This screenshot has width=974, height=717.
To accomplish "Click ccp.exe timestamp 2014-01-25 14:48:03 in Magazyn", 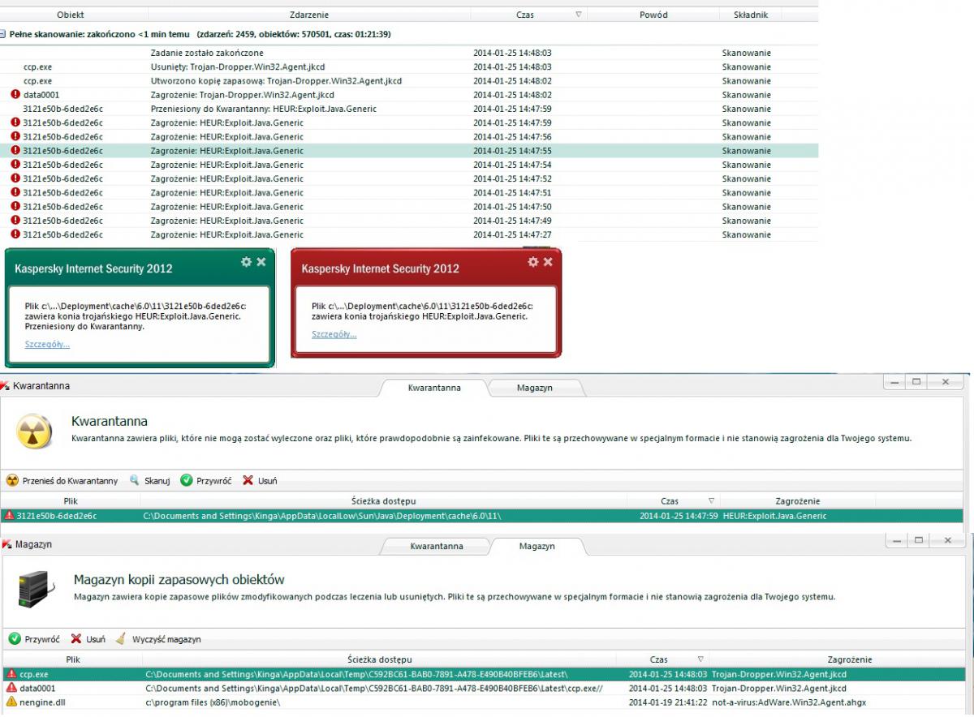I will [668, 674].
